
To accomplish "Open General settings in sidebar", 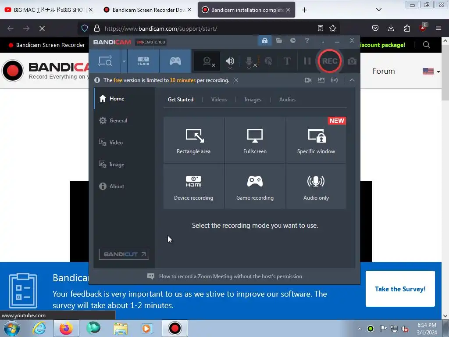I will (124, 121).
